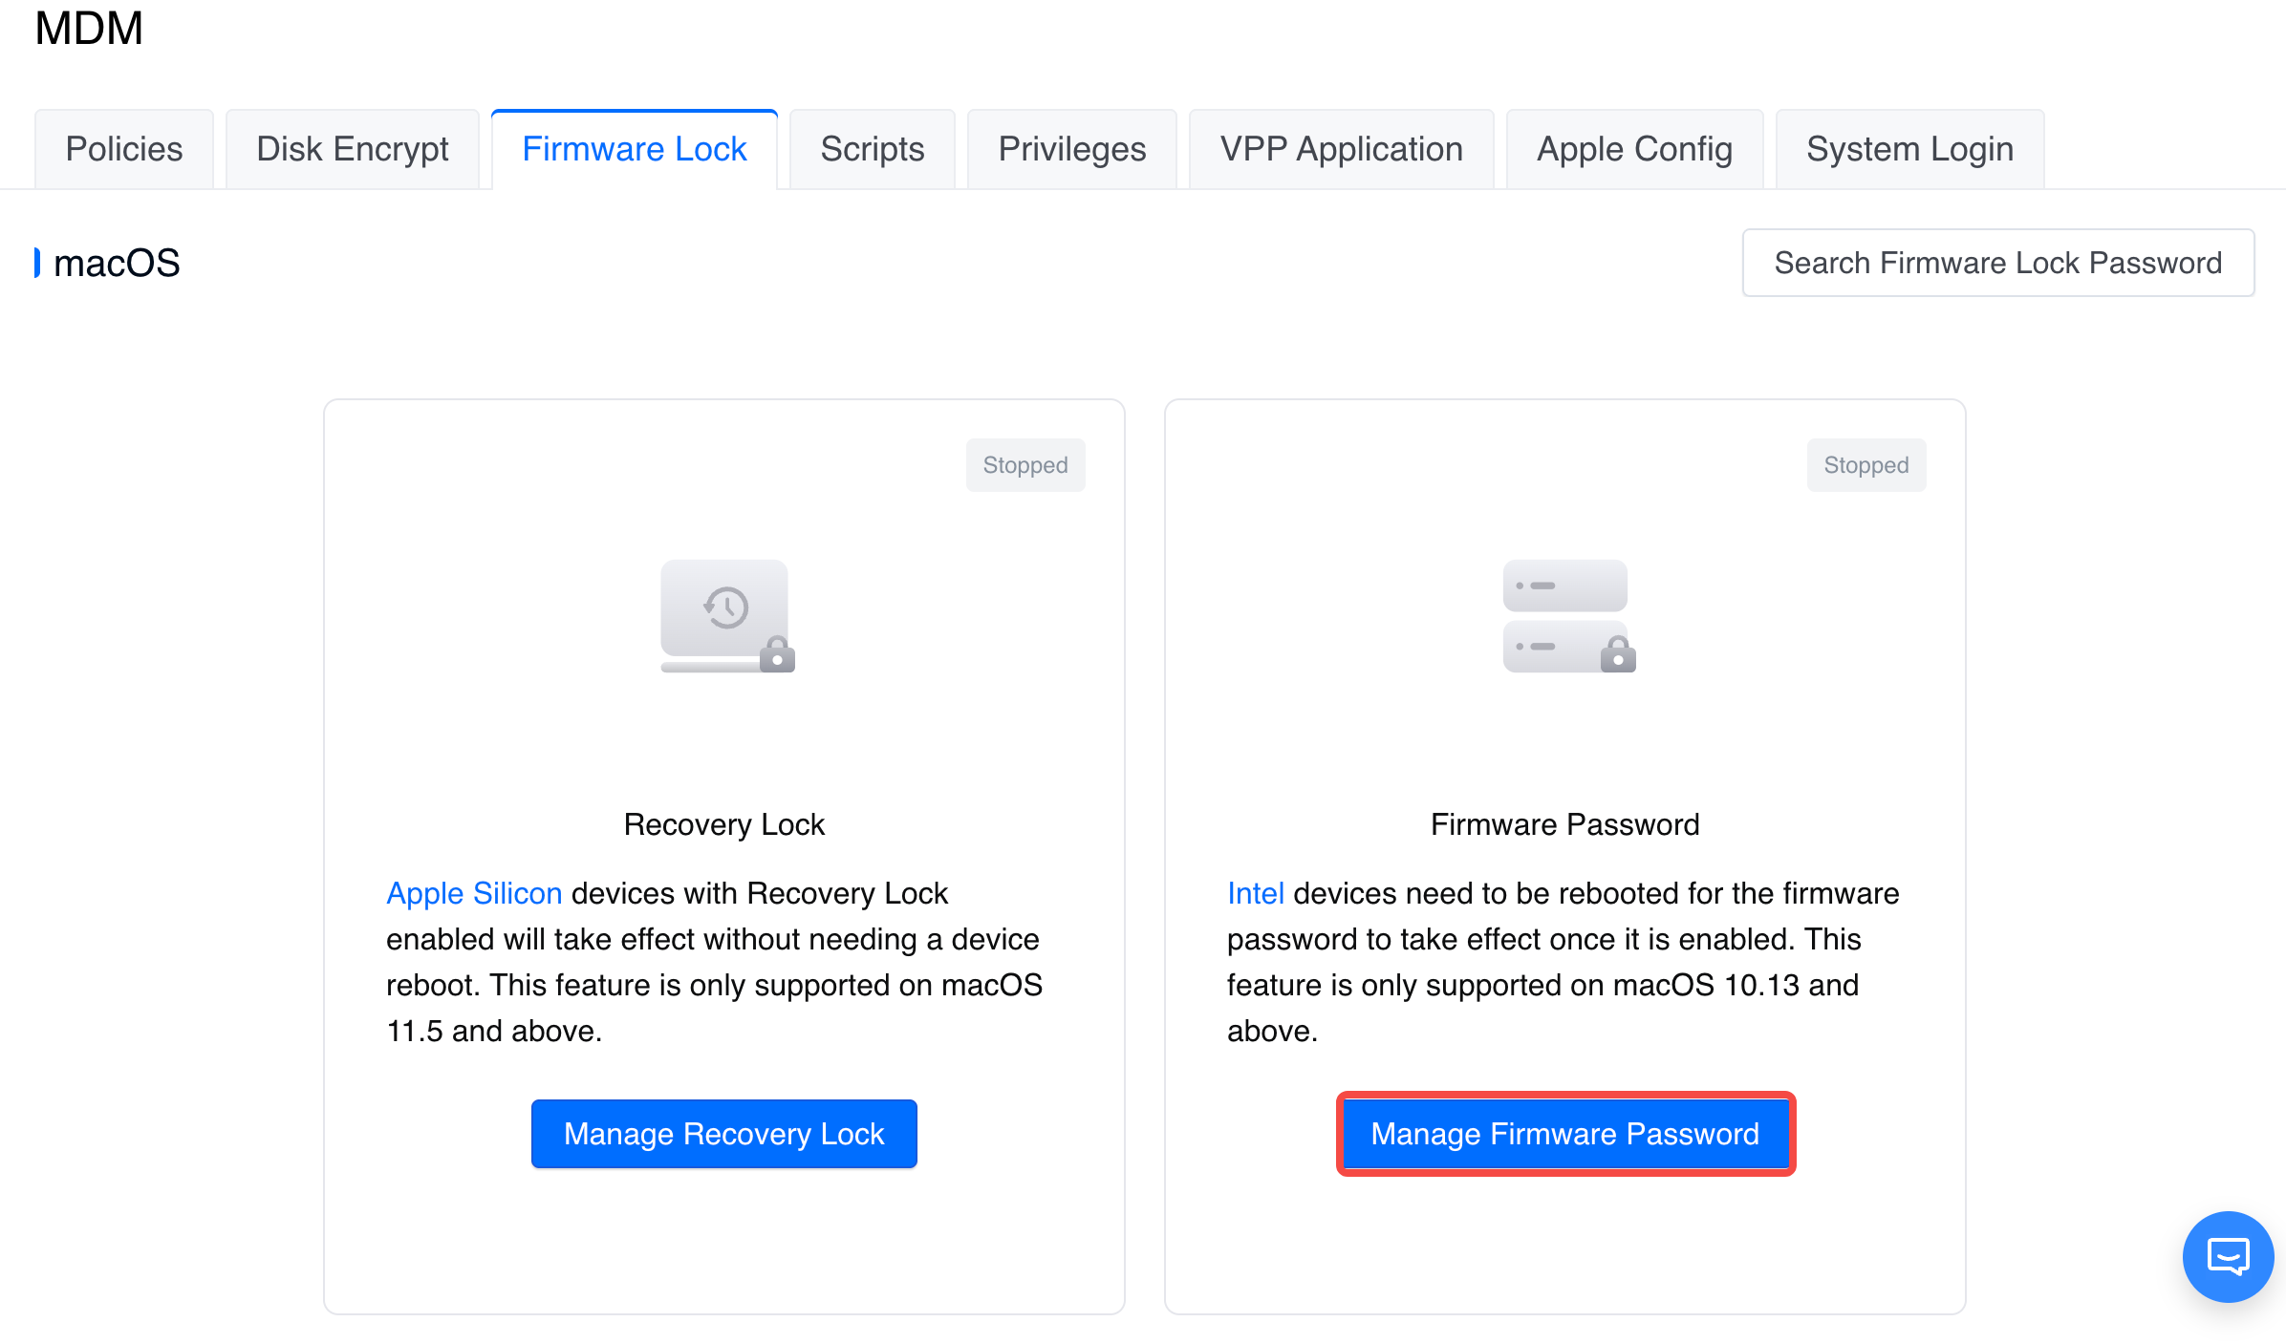Click Manage Firmware Password button
Screen dimensions: 2286x1343
1564,1134
